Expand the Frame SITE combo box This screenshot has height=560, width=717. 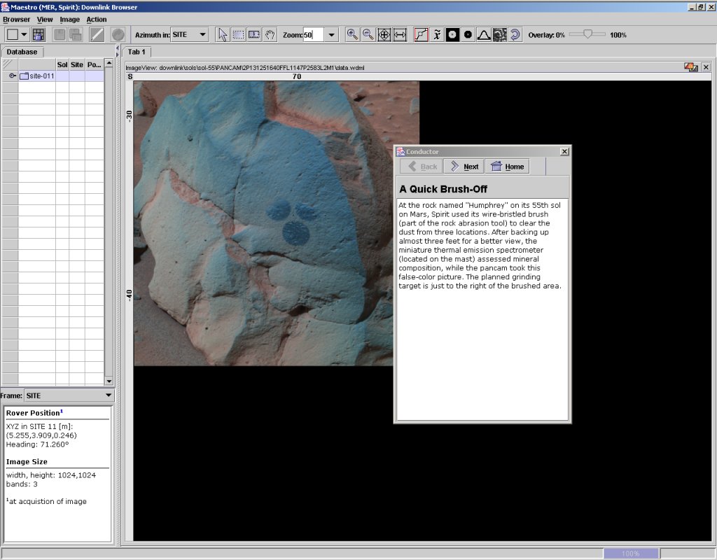(108, 395)
